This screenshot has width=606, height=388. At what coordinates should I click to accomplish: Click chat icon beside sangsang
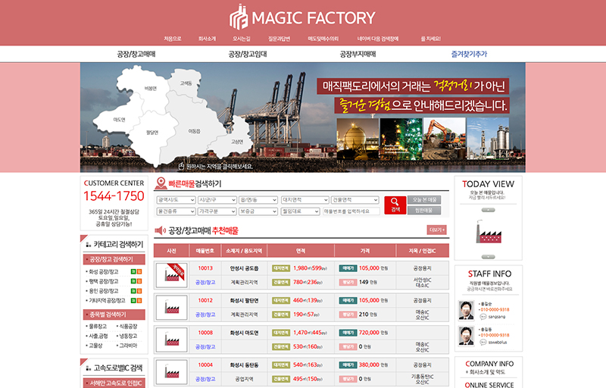(483, 317)
